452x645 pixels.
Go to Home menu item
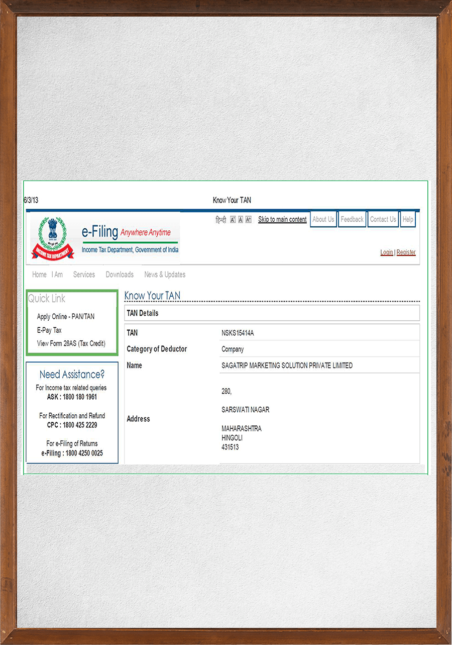point(39,274)
